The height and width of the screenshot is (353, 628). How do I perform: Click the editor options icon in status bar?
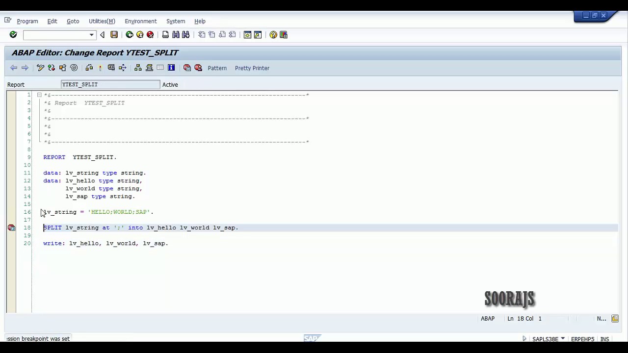[615, 319]
